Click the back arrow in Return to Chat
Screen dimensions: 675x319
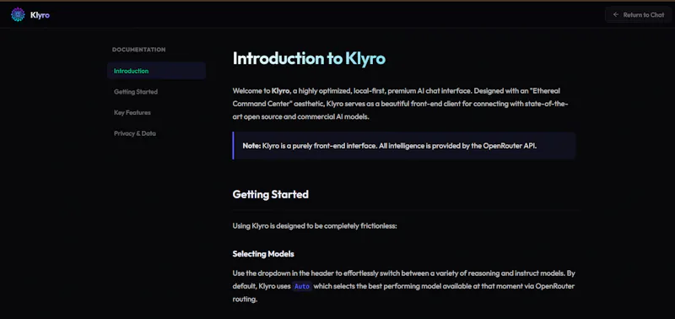(616, 14)
